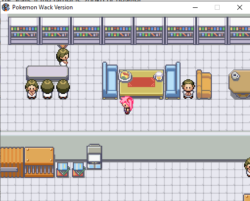
Task: Click the Pokemon Wack Version app icon
Action: tap(6, 7)
